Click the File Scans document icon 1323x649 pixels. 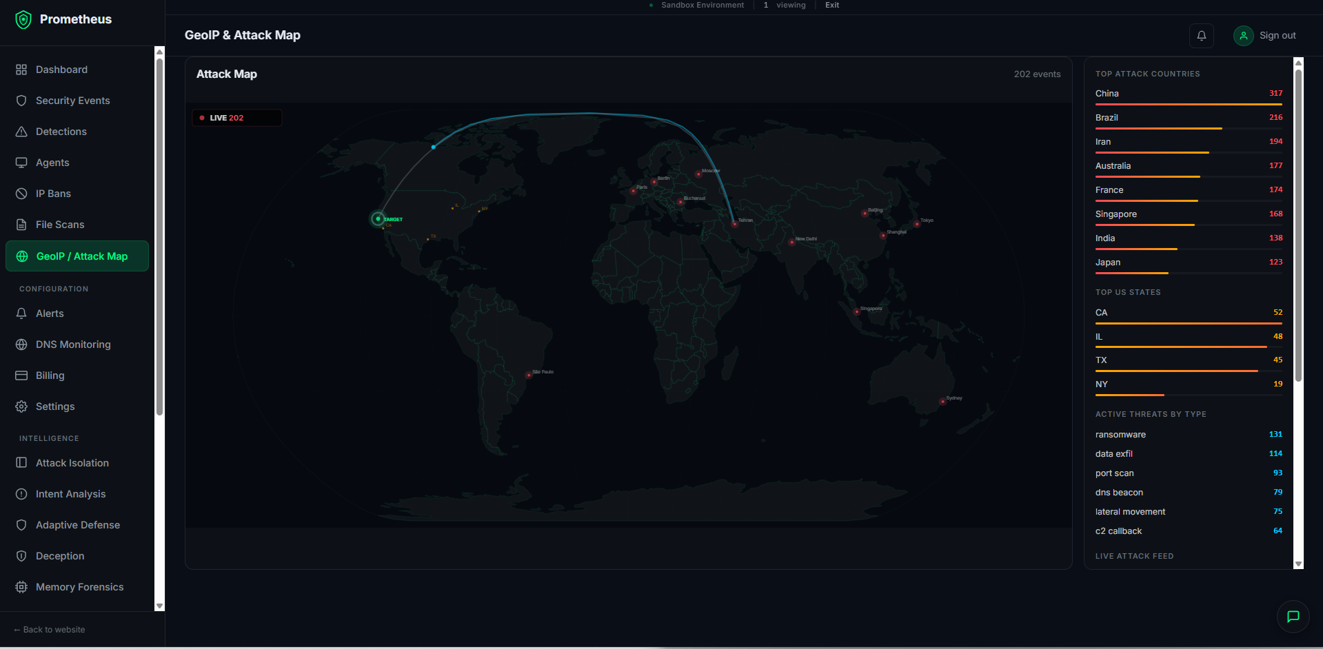[x=21, y=225]
